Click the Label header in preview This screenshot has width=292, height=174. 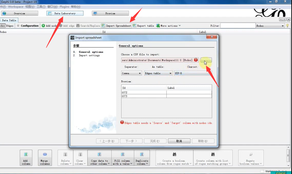tap(189, 88)
